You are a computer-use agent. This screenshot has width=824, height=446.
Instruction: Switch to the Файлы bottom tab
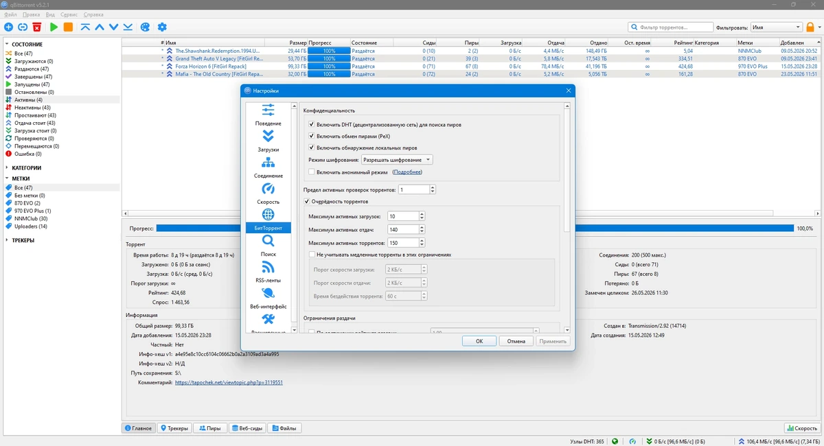[284, 428]
